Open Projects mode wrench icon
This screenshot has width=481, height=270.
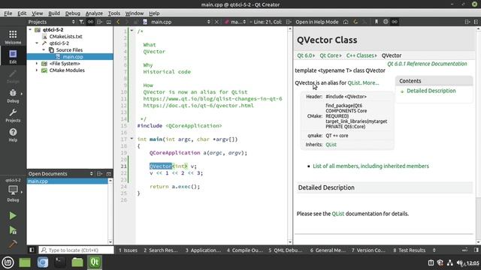13,115
